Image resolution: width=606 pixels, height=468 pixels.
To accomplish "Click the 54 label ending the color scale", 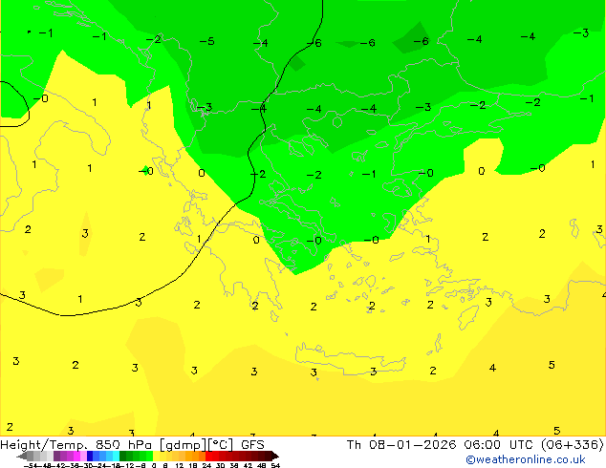I will point(275,466).
